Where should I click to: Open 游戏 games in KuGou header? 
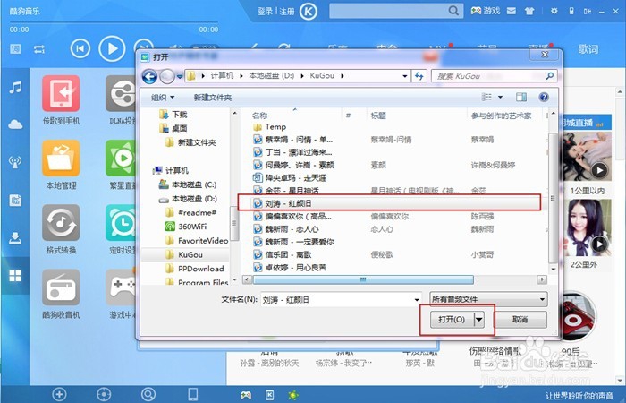click(x=485, y=11)
